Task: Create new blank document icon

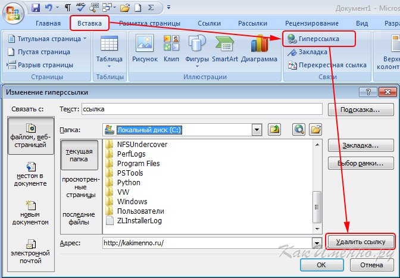Action: 138,8
